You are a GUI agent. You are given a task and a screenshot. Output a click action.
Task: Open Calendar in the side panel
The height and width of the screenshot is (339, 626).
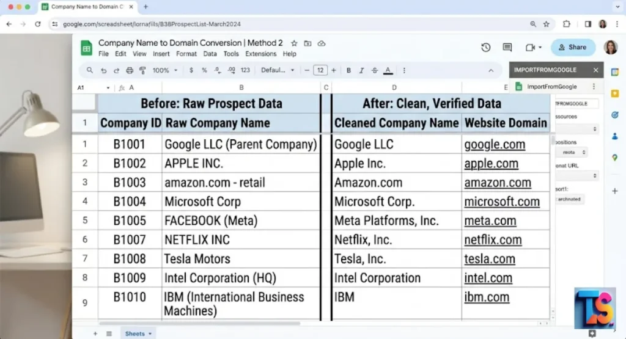point(615,72)
